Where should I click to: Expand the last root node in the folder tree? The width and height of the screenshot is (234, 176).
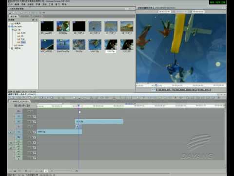point(9,48)
